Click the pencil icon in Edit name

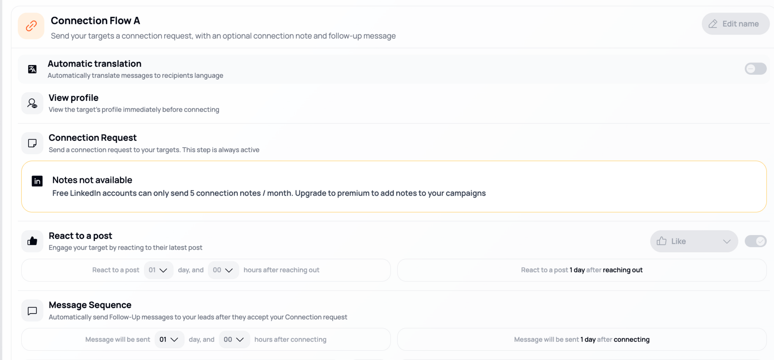[x=713, y=24]
